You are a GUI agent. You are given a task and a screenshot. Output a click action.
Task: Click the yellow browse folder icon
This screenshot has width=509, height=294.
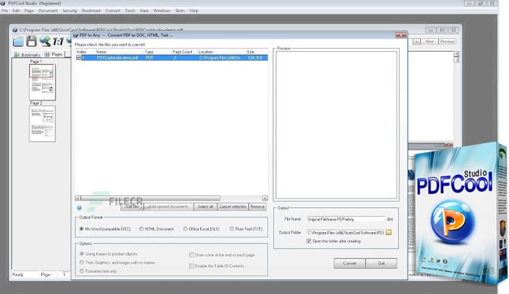pos(388,232)
